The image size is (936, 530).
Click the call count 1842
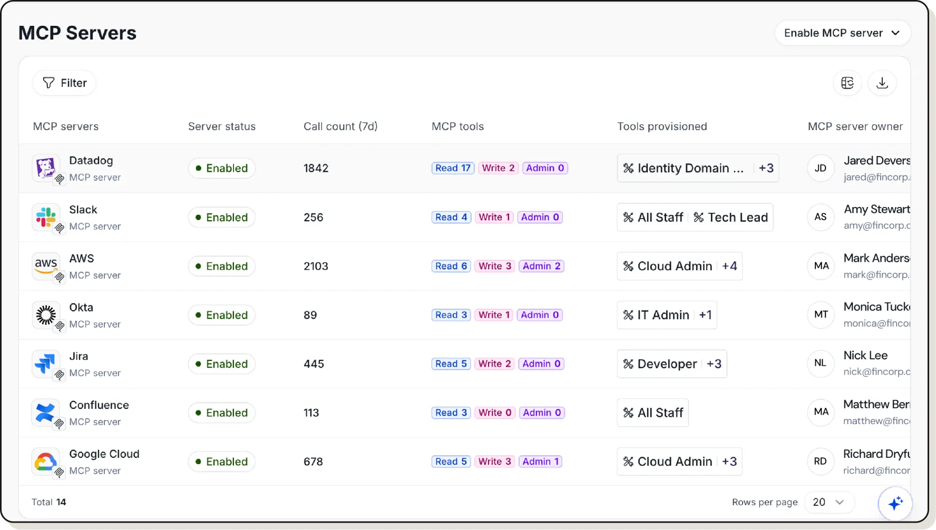(316, 168)
